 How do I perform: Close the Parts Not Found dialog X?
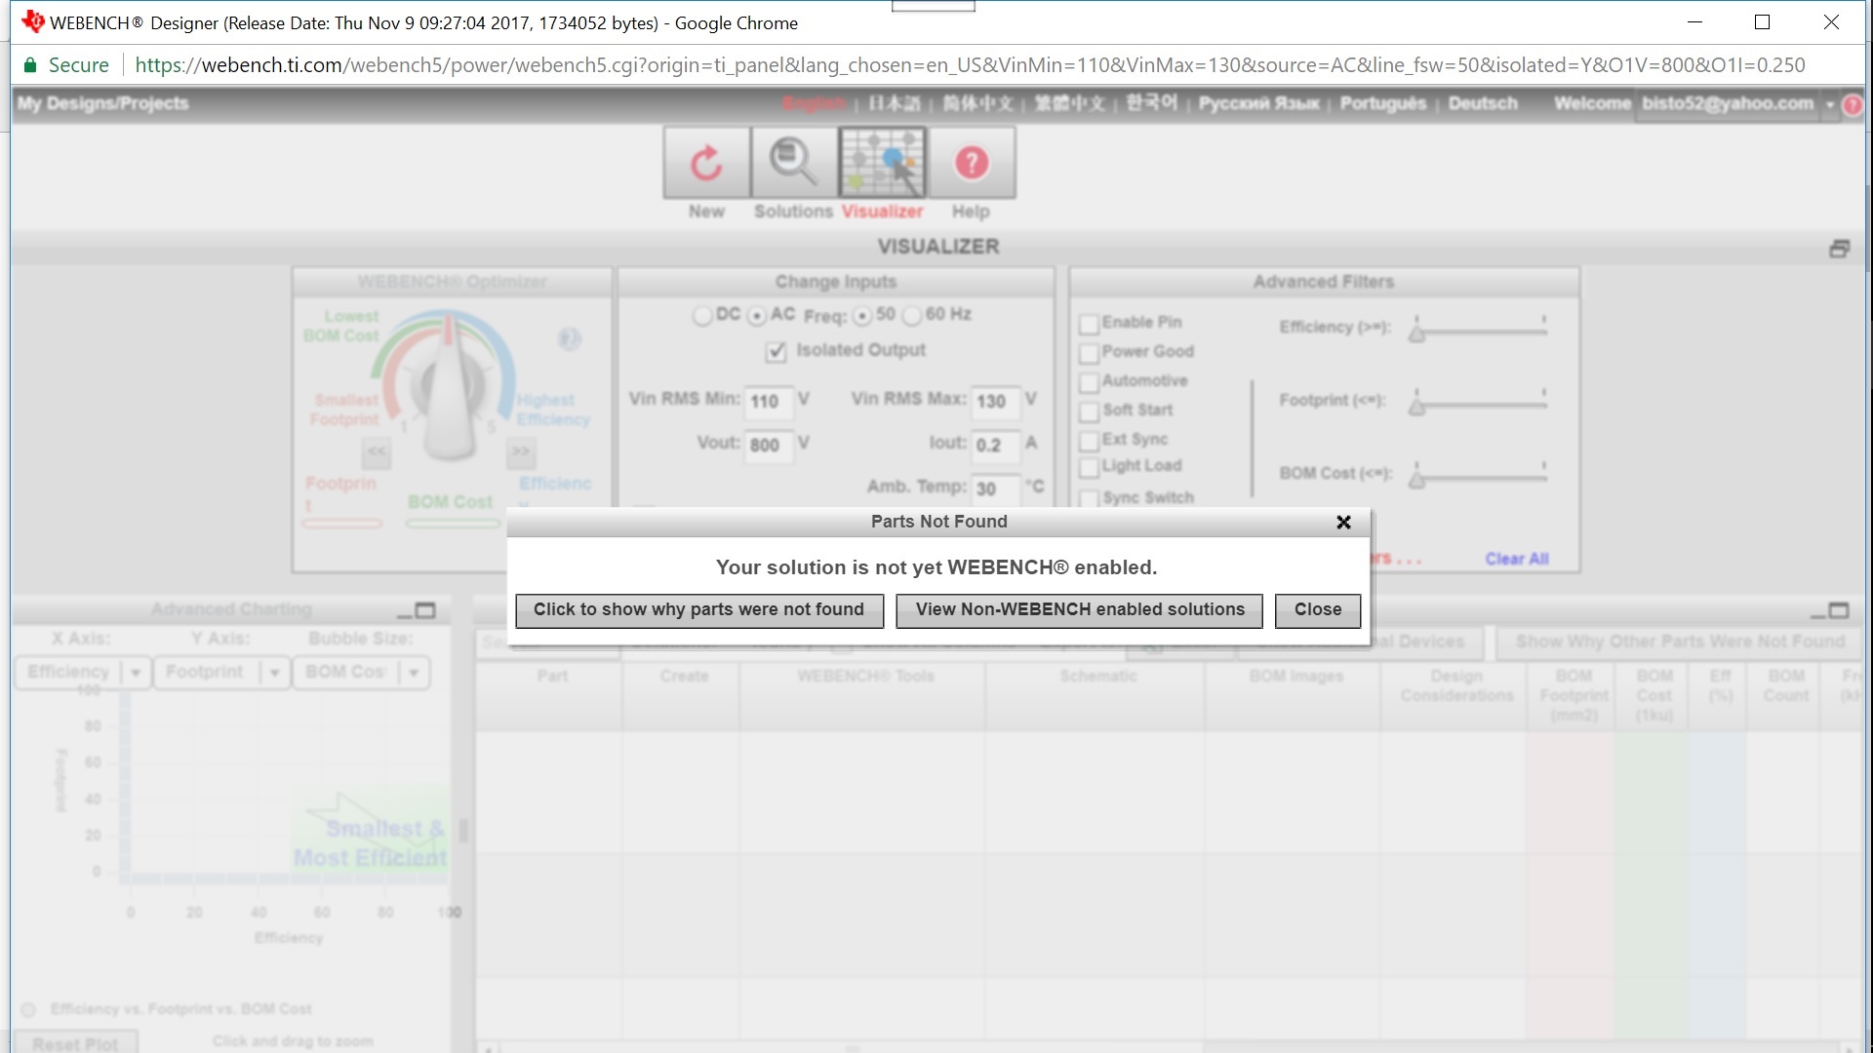(x=1343, y=523)
